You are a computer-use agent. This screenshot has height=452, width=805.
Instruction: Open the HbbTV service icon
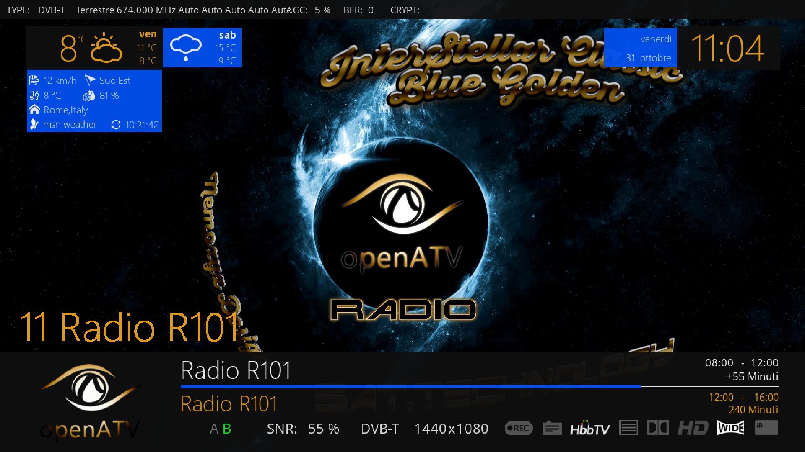pyautogui.click(x=589, y=428)
